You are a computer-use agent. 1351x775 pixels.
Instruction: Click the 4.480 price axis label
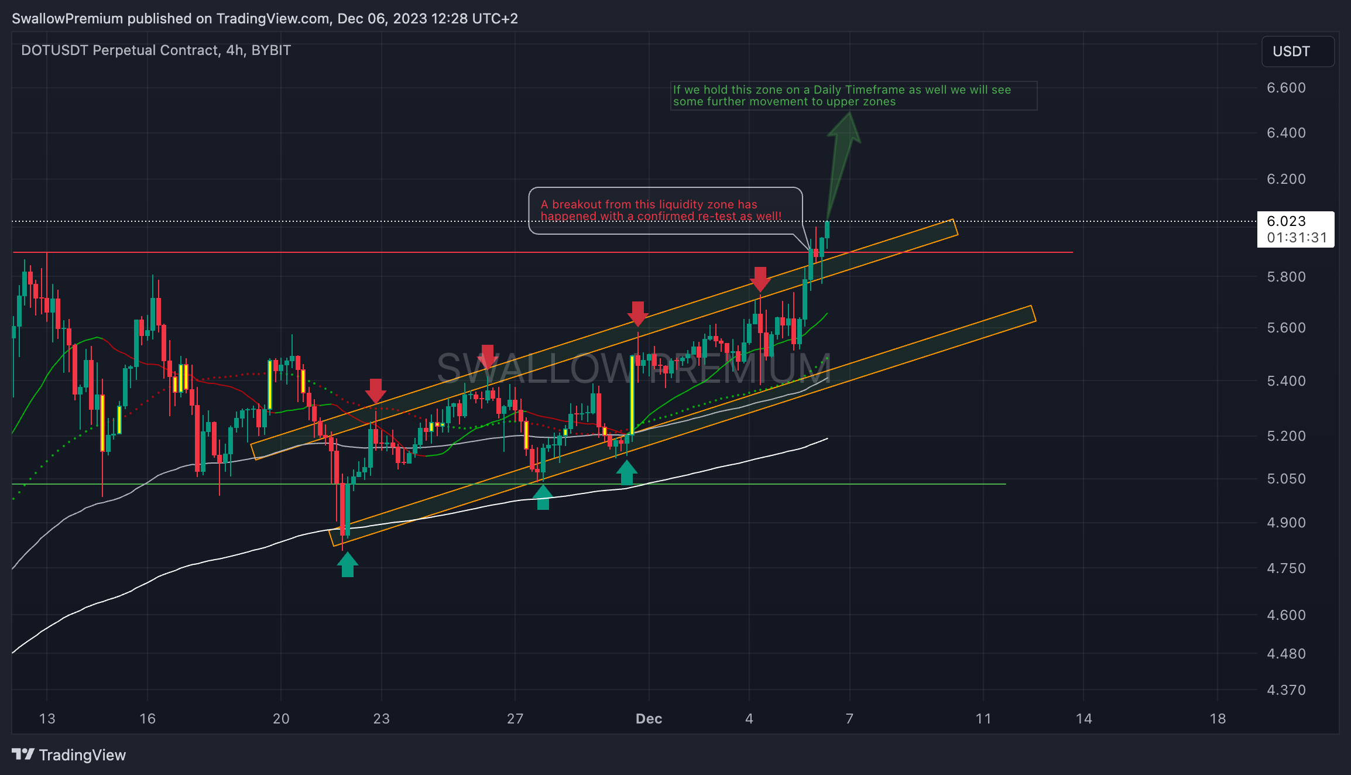[x=1286, y=654]
